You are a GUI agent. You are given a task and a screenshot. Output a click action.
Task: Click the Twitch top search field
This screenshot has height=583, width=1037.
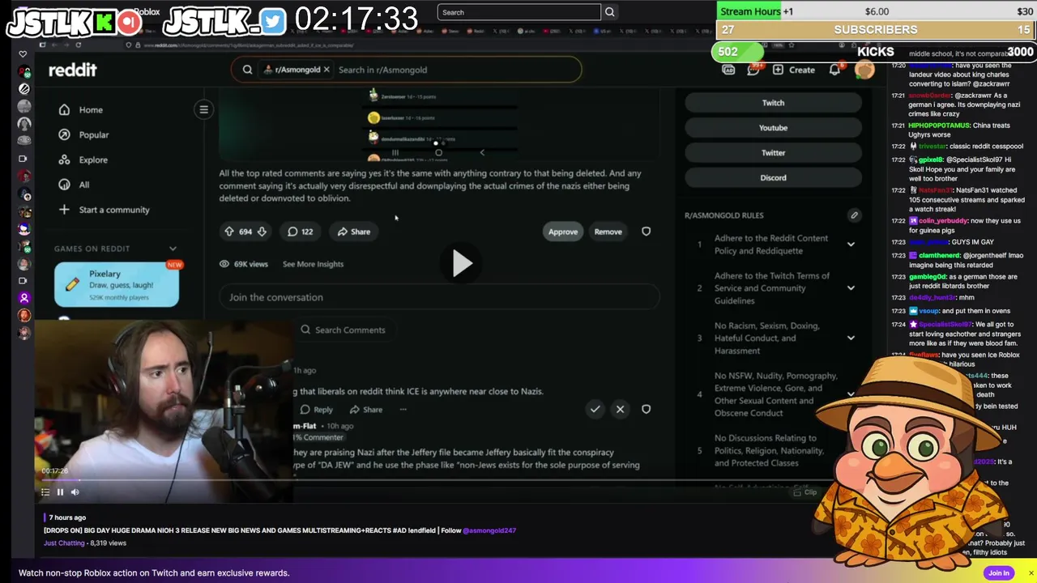tap(519, 12)
